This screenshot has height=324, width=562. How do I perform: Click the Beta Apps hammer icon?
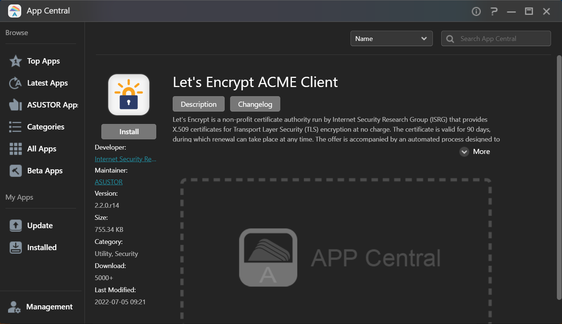(x=15, y=171)
